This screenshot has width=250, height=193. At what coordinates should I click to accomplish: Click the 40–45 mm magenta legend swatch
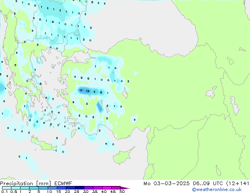pos(107,188)
